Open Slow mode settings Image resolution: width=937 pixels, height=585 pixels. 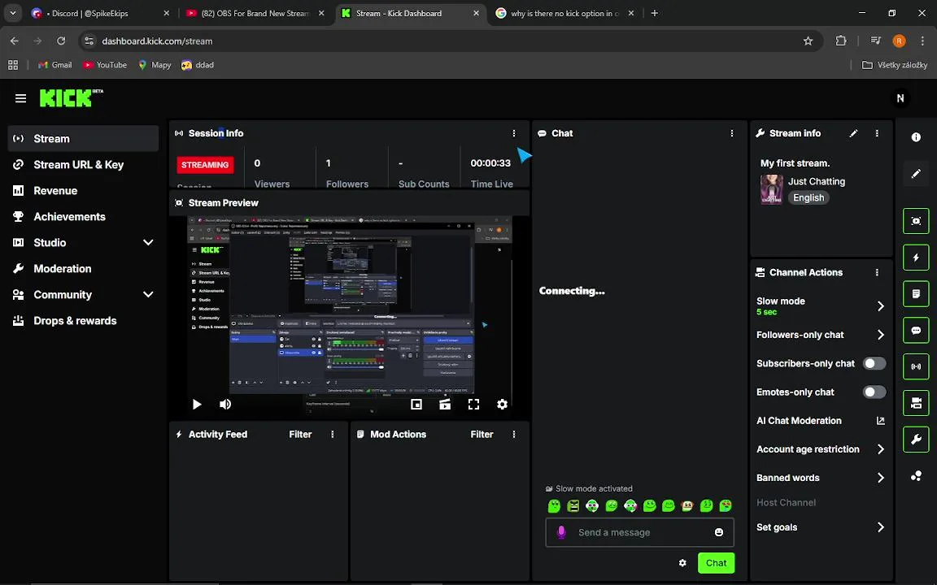[821, 305]
